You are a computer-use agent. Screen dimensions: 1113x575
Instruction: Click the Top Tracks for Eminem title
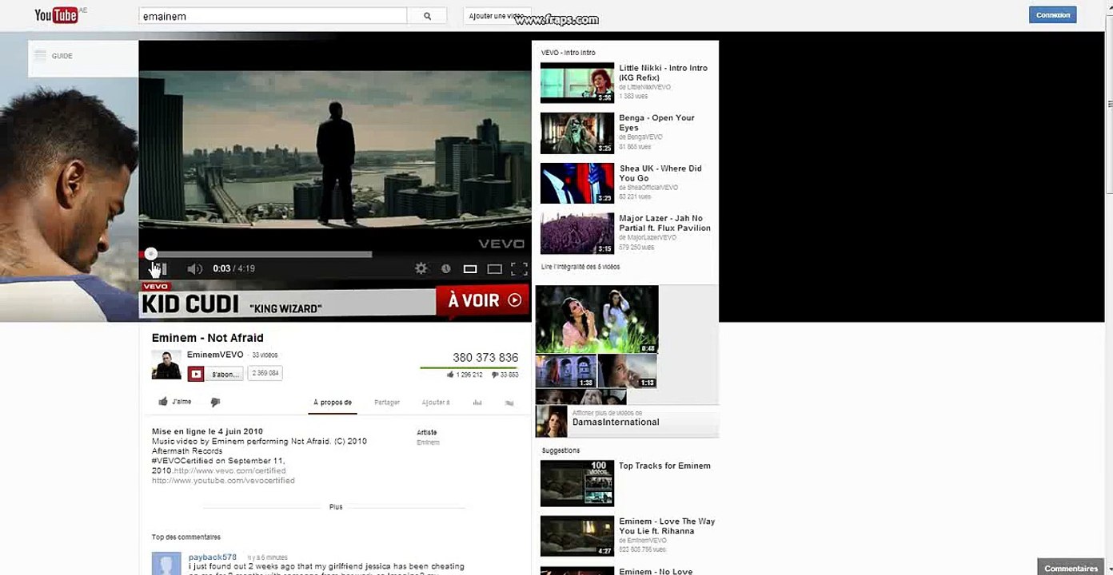point(664,466)
